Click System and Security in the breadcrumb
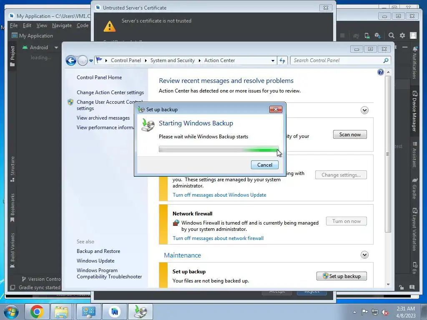 172,60
